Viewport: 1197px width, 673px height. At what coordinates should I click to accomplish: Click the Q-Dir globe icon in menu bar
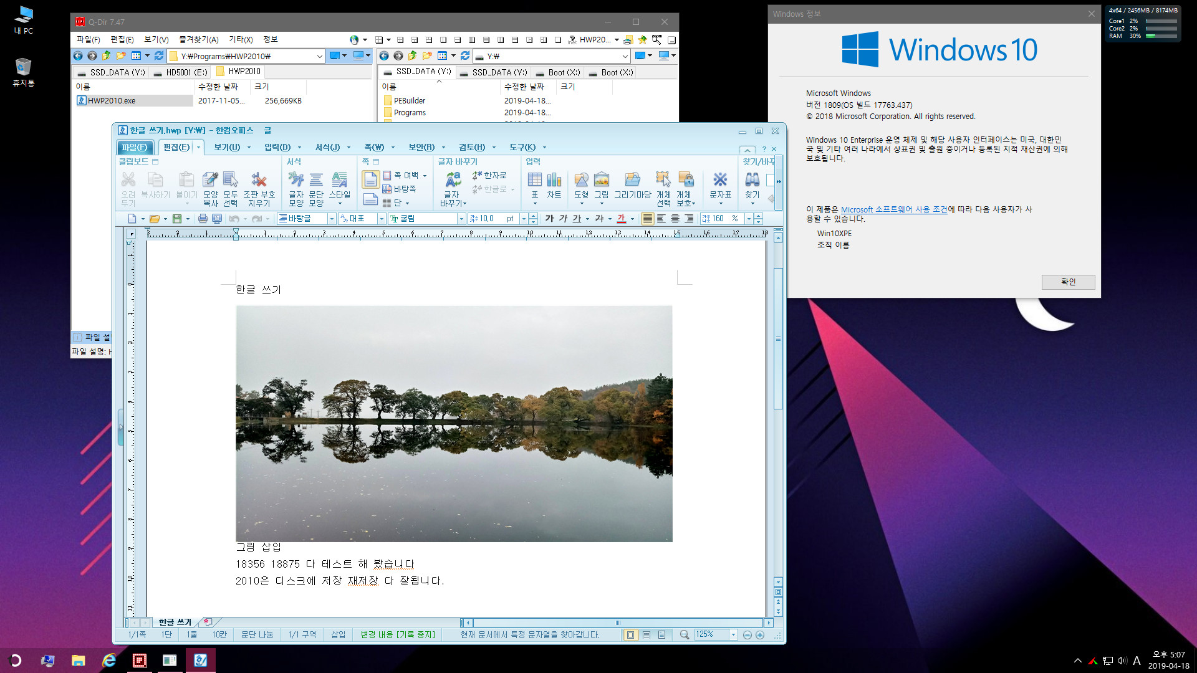point(354,40)
